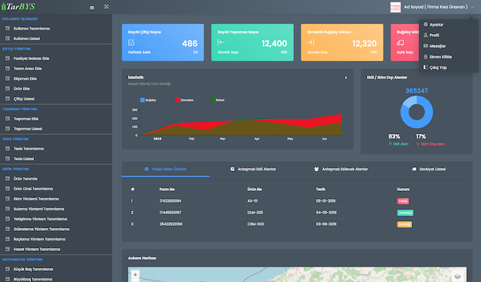Switch to Talep Edilen Ürünler tab
Screen dimensions: 481x282
166,169
